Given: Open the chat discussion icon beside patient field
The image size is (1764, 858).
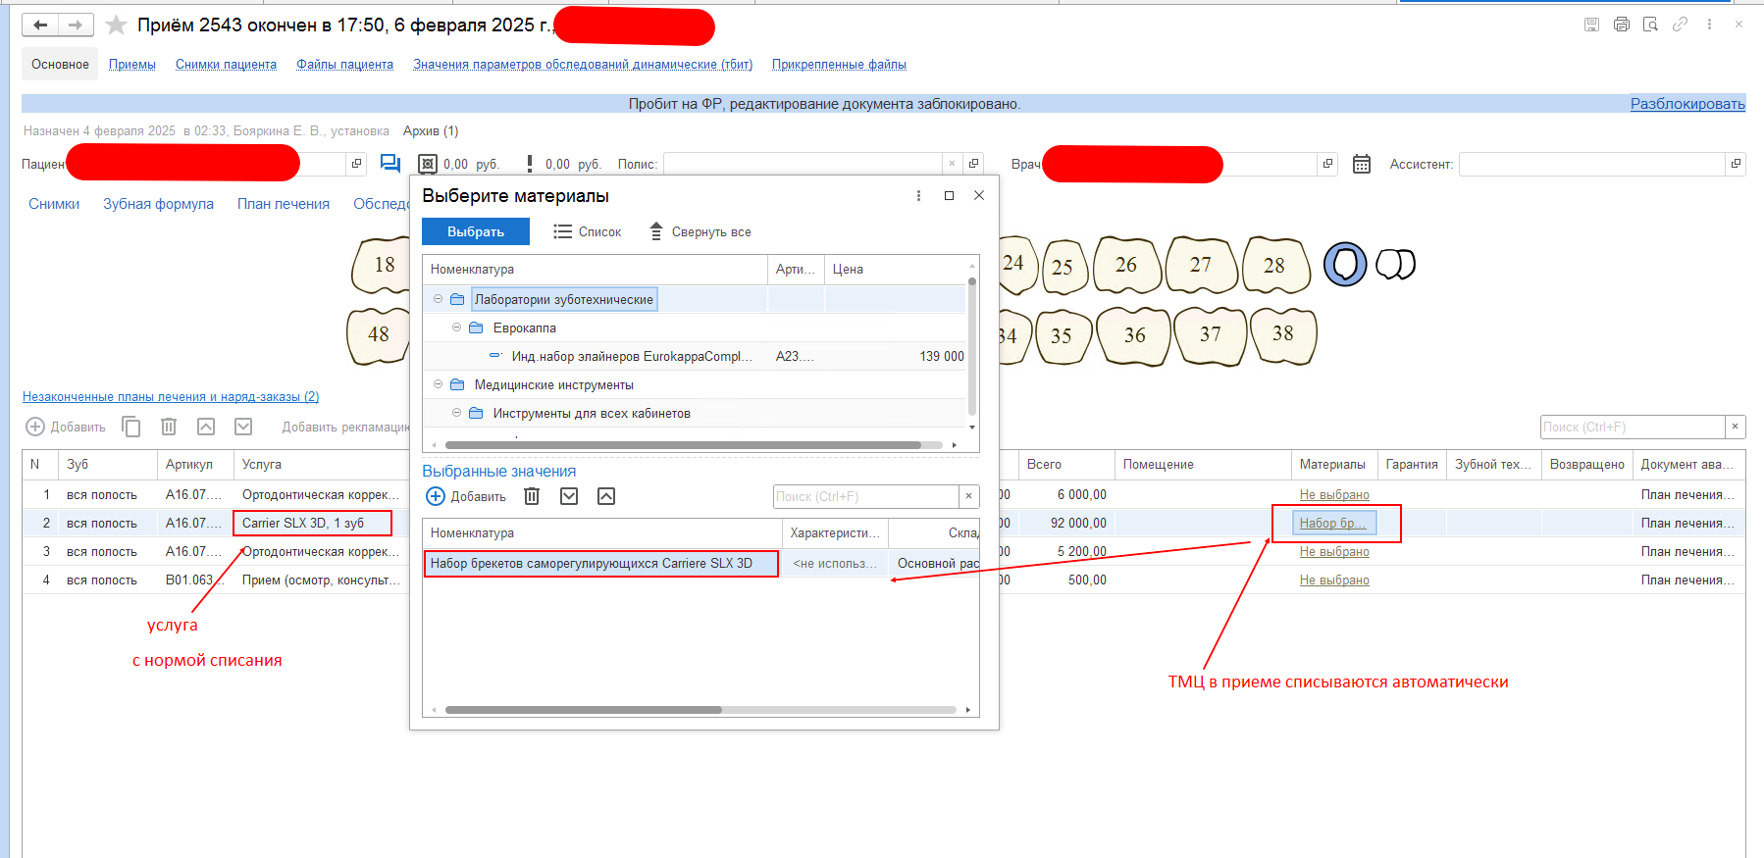Looking at the screenshot, I should click(390, 164).
